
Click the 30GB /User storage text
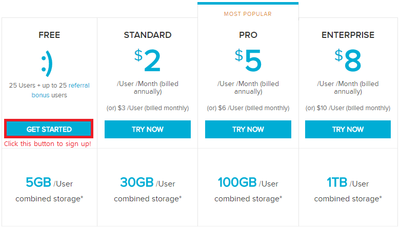(148, 183)
